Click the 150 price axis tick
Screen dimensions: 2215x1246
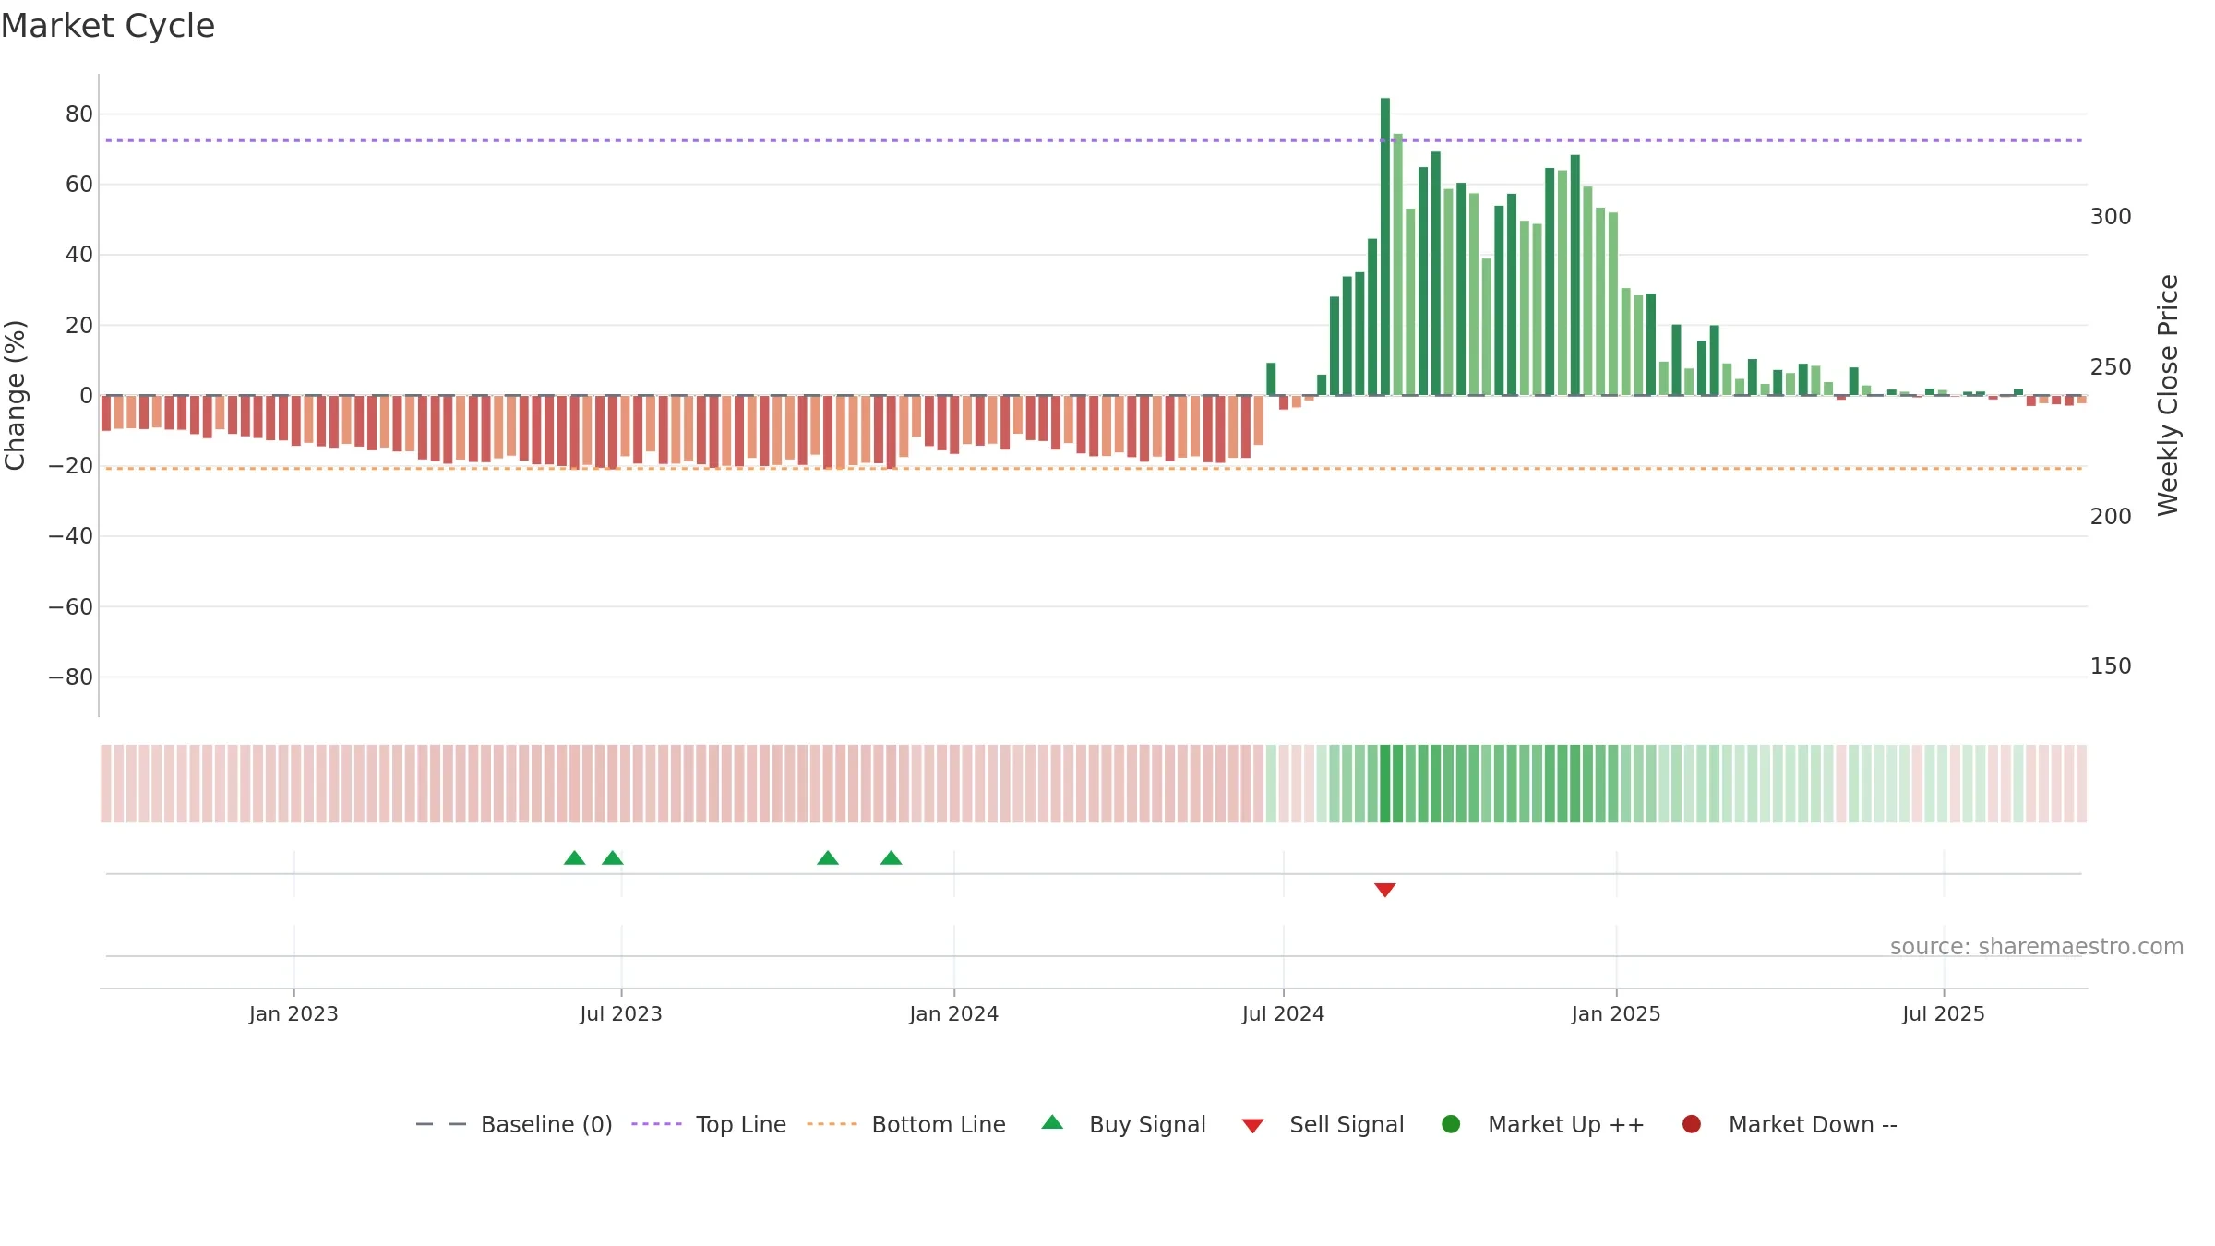click(2111, 666)
